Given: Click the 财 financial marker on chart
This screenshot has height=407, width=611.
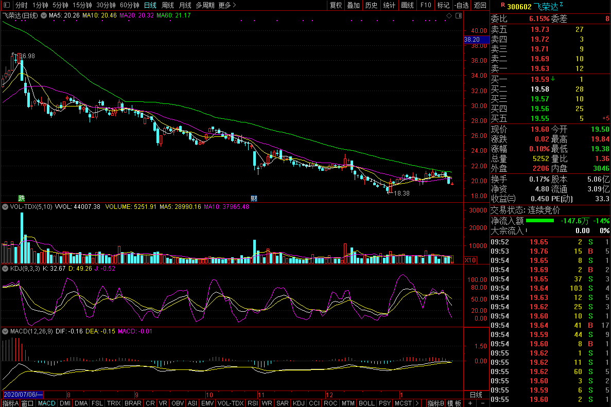Looking at the screenshot, I should click(254, 198).
